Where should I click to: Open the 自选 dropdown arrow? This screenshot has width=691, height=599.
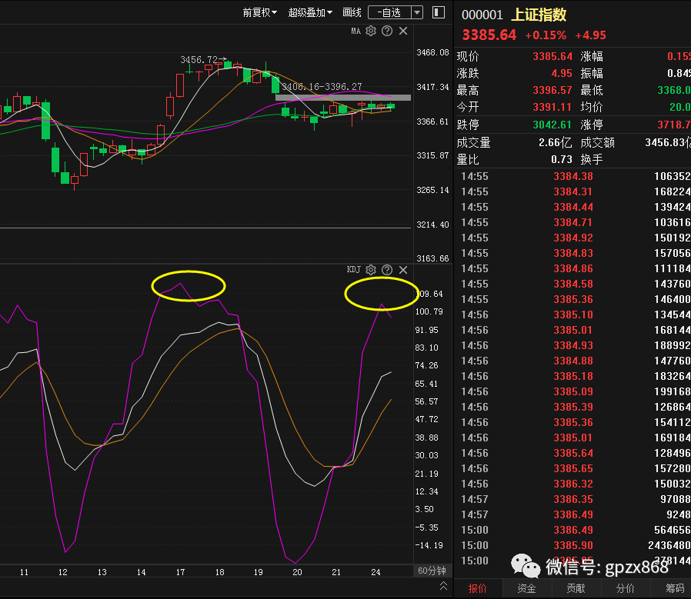click(417, 12)
